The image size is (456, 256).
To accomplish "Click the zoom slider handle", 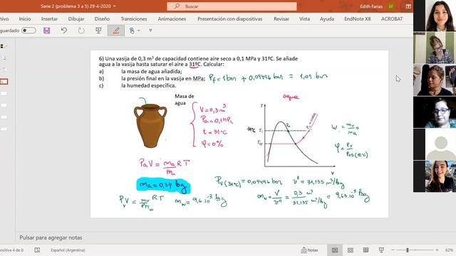I will tap(408, 250).
